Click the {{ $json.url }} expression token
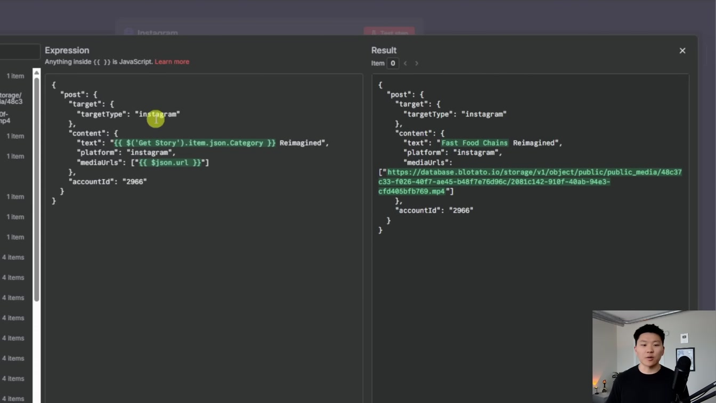The image size is (716, 403). 170,163
